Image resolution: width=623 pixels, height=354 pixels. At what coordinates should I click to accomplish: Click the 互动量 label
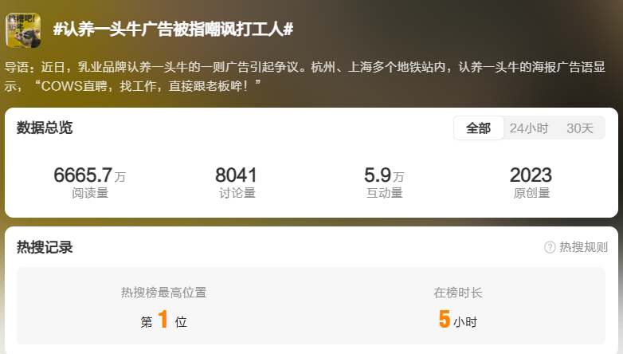(x=384, y=193)
